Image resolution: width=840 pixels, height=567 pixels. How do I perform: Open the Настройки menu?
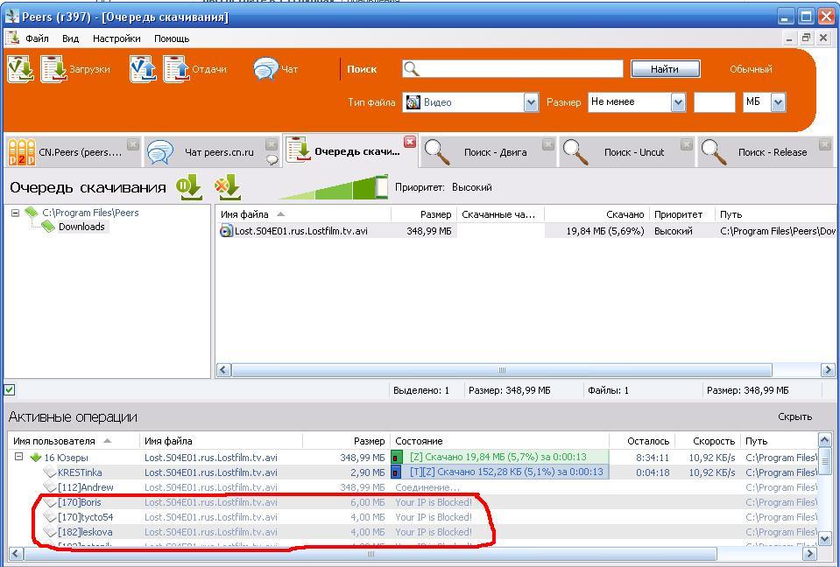coord(116,38)
